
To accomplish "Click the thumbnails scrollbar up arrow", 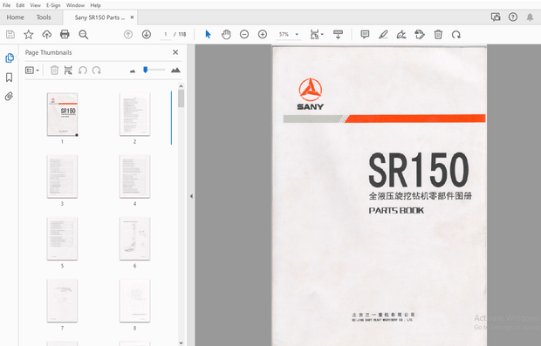I will pyautogui.click(x=181, y=86).
